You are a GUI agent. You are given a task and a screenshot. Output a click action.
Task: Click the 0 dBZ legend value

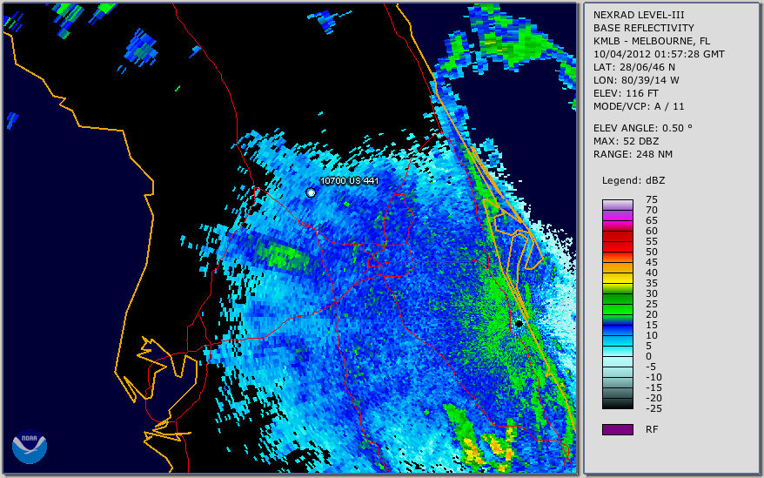click(x=648, y=357)
